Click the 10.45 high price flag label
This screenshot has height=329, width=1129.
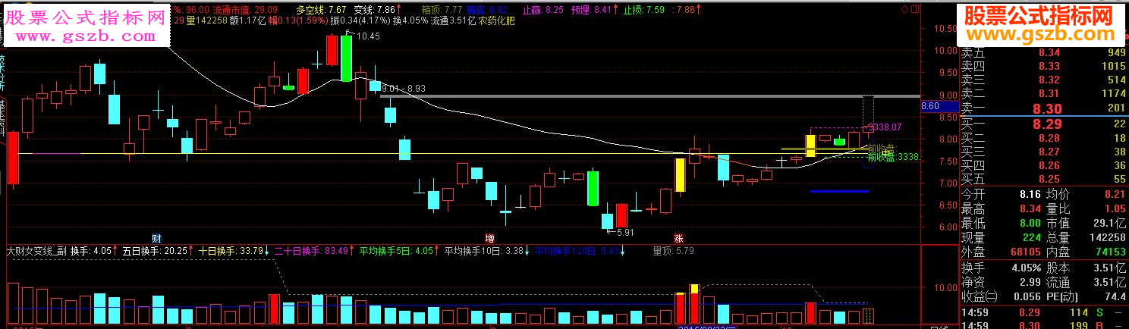[x=368, y=36]
